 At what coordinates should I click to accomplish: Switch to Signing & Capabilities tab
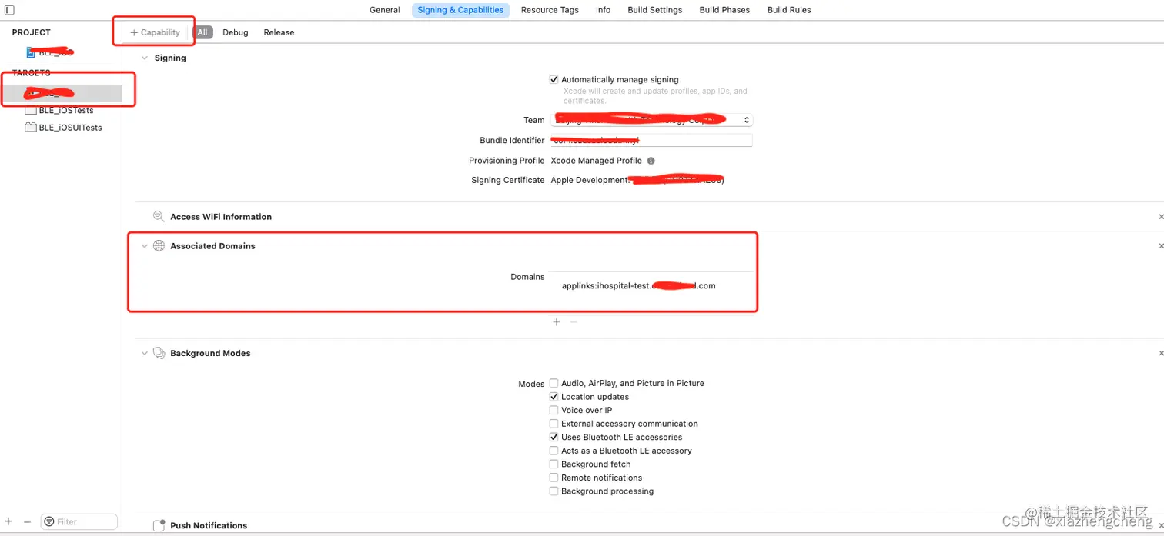pos(460,10)
